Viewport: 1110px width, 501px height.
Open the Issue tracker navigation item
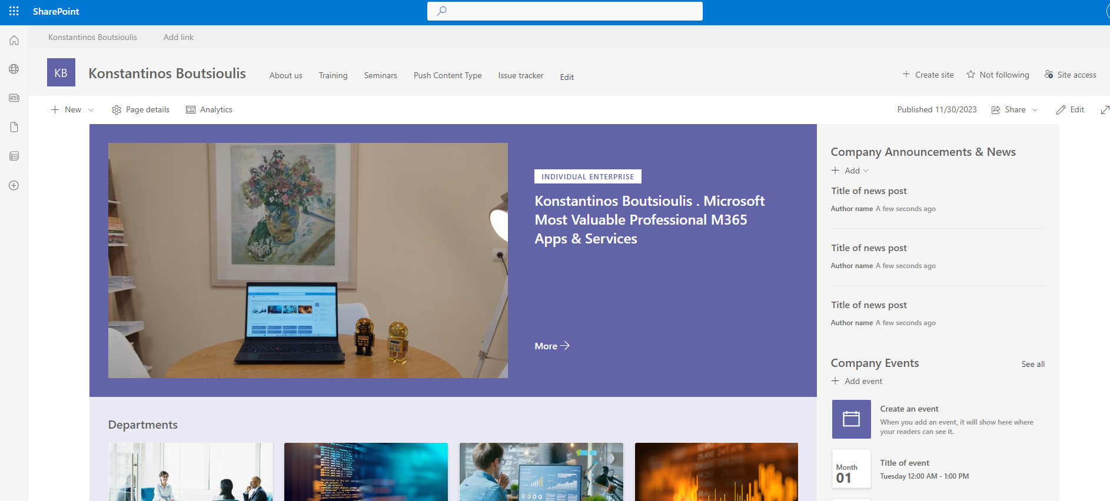tap(521, 75)
